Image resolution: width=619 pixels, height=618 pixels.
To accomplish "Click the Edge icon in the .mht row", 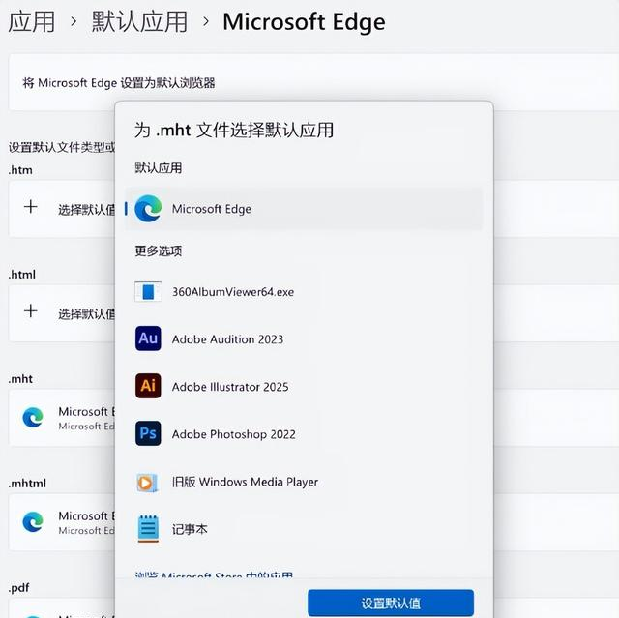I will click(x=33, y=418).
